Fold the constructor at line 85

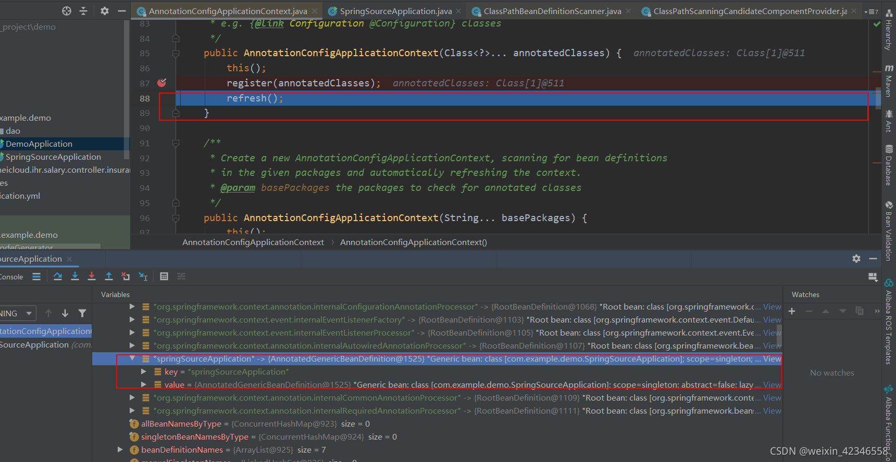pyautogui.click(x=176, y=53)
